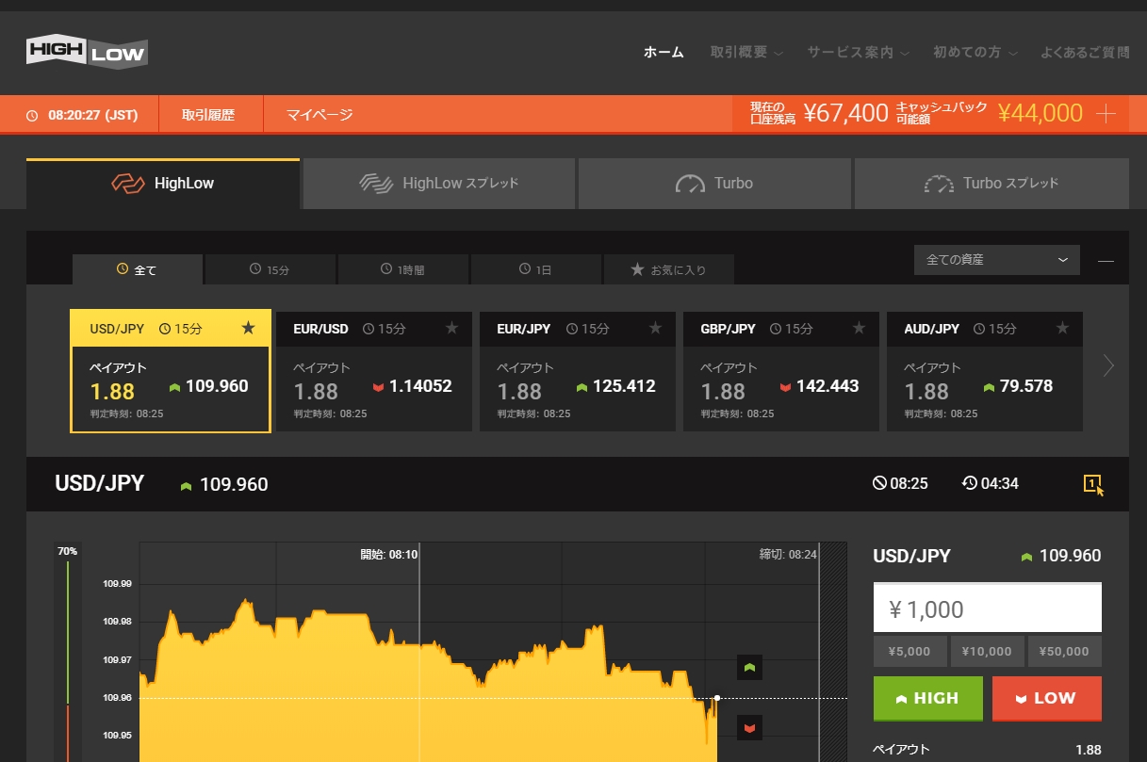Select the GBP/JPY 15分 asset card
Viewport: 1147px width, 762px height.
781,371
